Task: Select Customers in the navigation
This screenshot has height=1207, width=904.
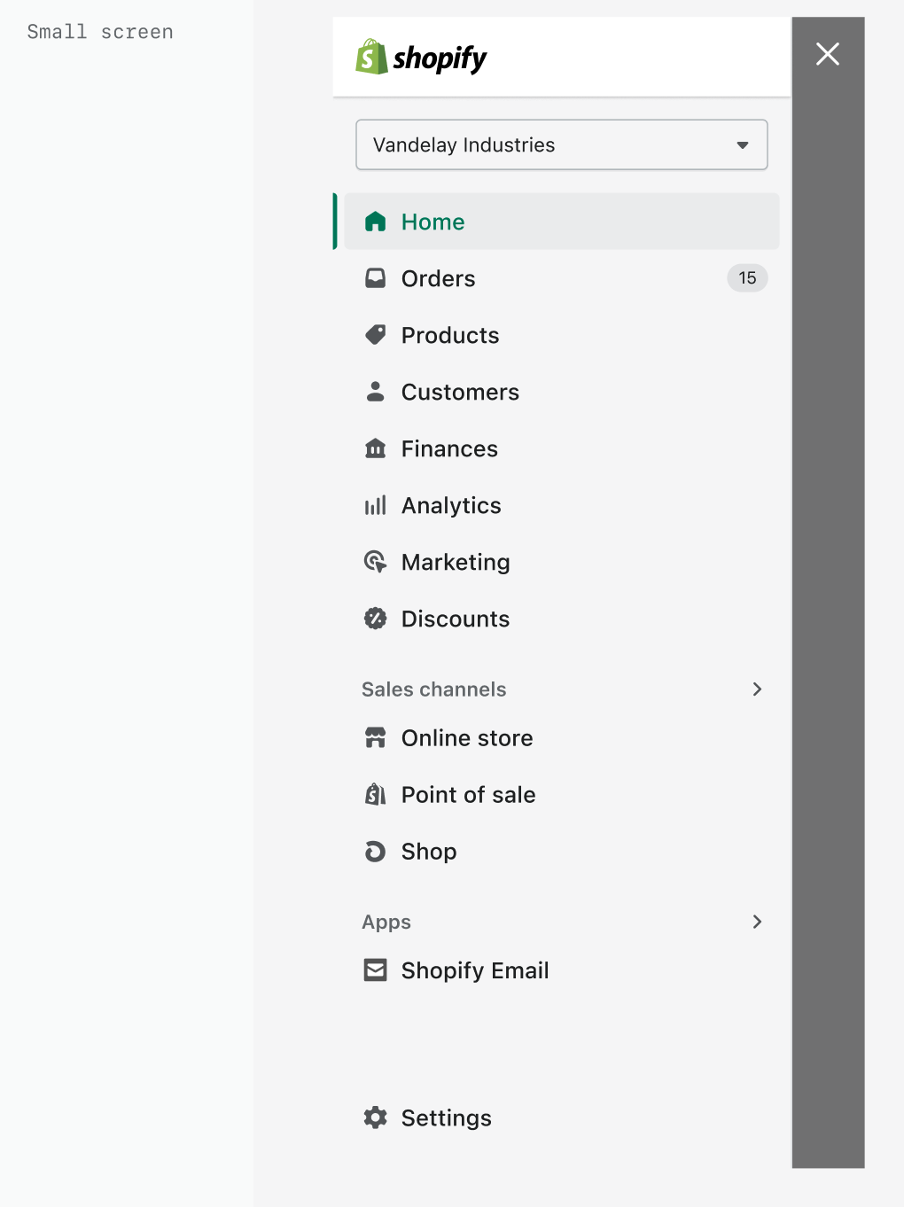Action: [x=562, y=392]
